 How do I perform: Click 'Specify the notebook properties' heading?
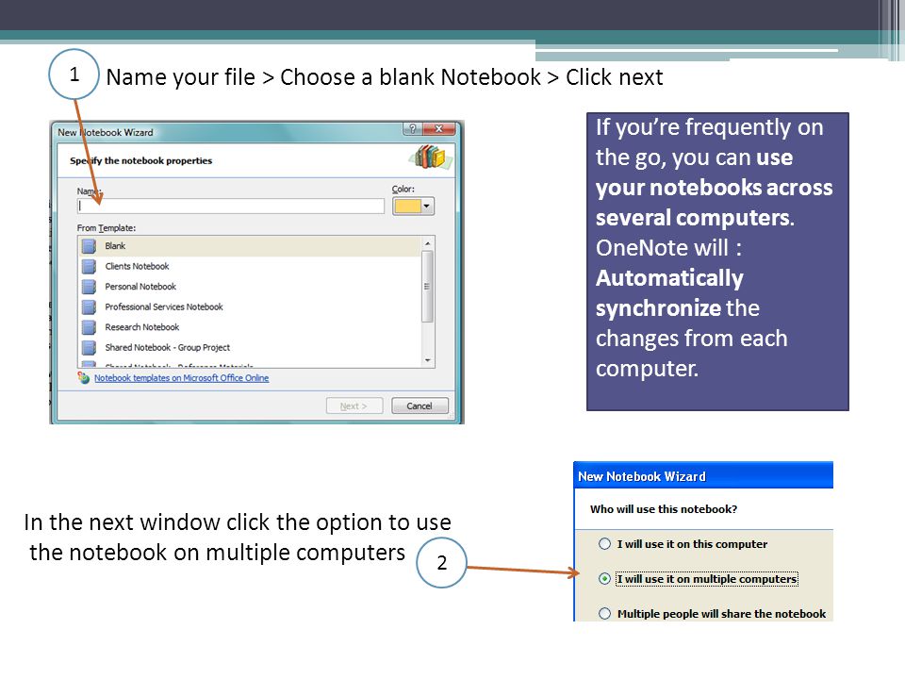pyautogui.click(x=140, y=161)
